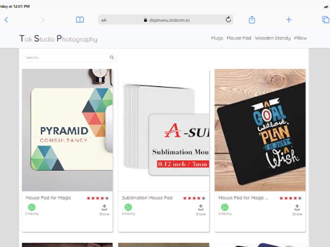Open the Pyramid Consultancy mouse pad image

(x=67, y=130)
